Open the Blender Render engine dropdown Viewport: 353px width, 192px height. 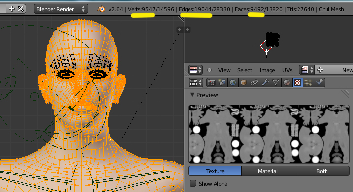point(61,9)
